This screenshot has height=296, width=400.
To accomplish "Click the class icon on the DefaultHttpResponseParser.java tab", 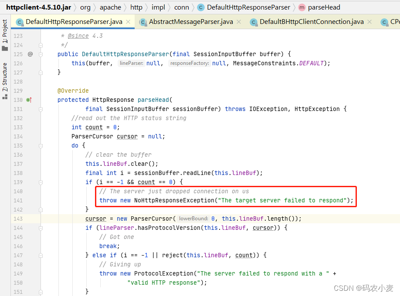I will point(19,23).
